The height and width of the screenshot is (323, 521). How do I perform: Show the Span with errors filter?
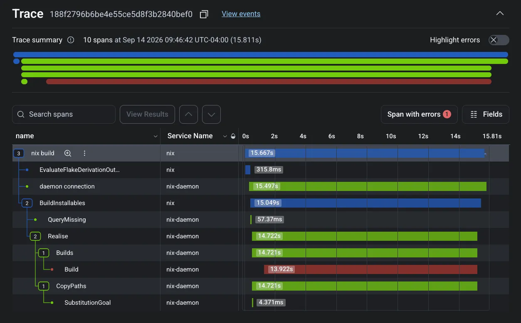pos(419,114)
